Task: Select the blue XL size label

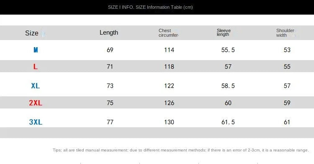Action: (36, 86)
